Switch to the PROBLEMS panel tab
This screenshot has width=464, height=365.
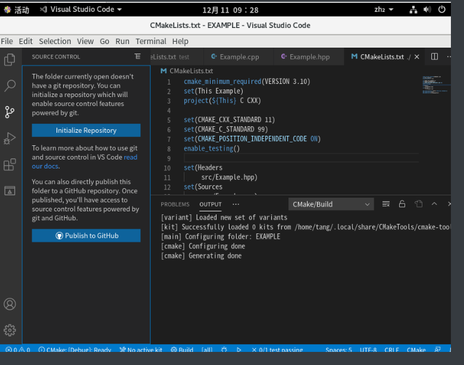tap(175, 204)
